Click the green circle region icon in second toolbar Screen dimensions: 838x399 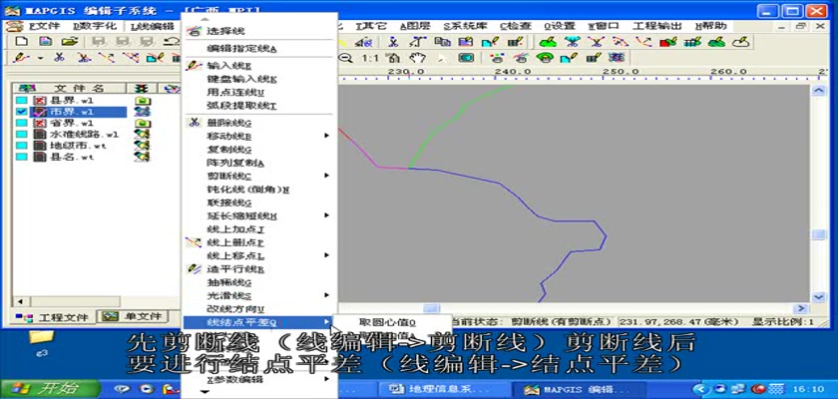546,58
